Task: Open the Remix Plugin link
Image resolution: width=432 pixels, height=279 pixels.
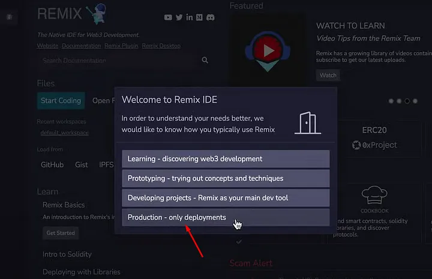Action: pyautogui.click(x=121, y=46)
